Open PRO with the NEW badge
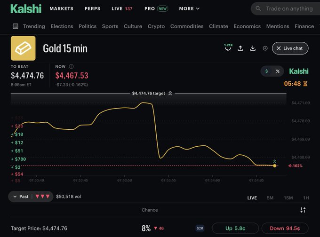This screenshot has height=237, width=320. [x=156, y=8]
